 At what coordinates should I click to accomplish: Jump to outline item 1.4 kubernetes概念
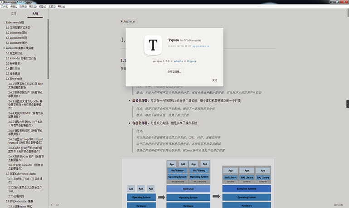click(16, 43)
